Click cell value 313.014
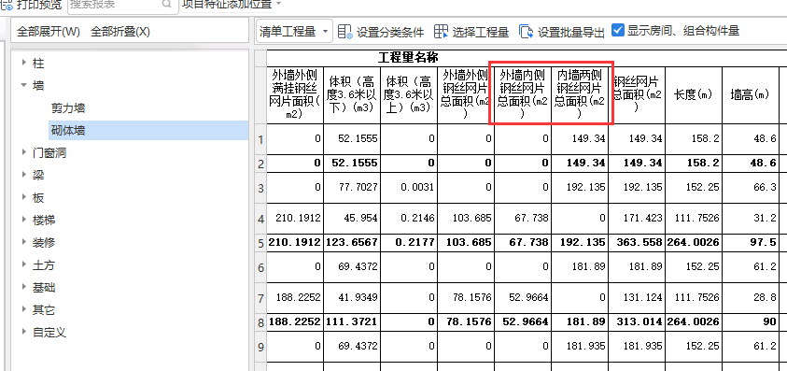Image resolution: width=787 pixels, height=371 pixels. (x=639, y=321)
